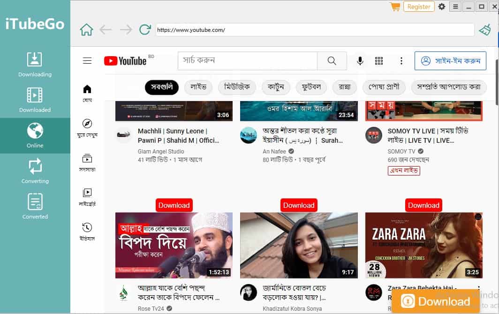Open Khadizatul Kobra Sonya channel avatar
This screenshot has width=499, height=314.
[248, 292]
